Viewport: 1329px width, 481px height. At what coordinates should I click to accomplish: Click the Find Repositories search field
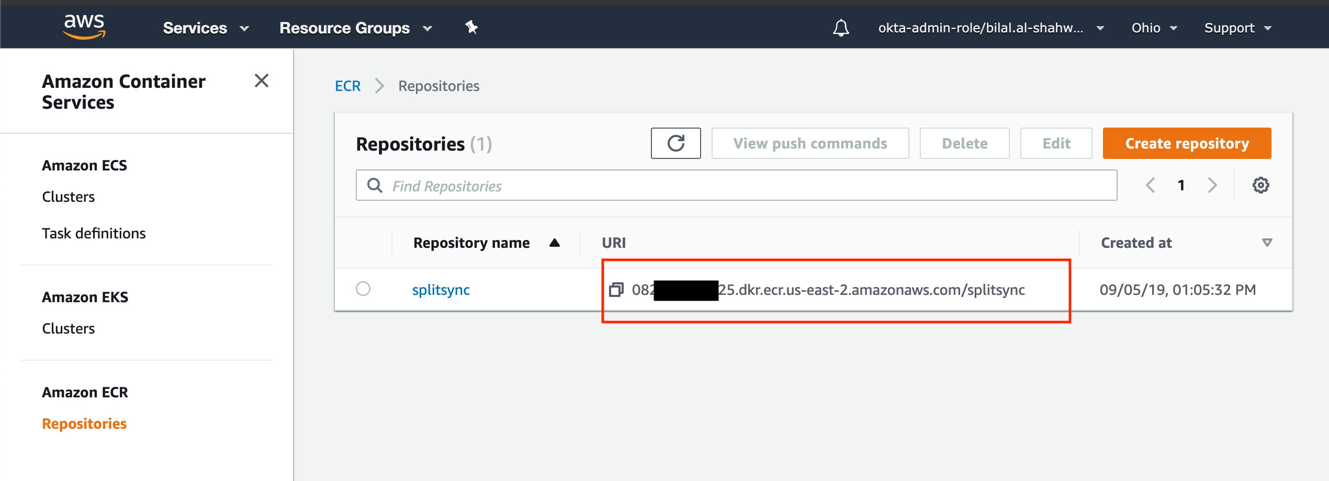coord(736,186)
